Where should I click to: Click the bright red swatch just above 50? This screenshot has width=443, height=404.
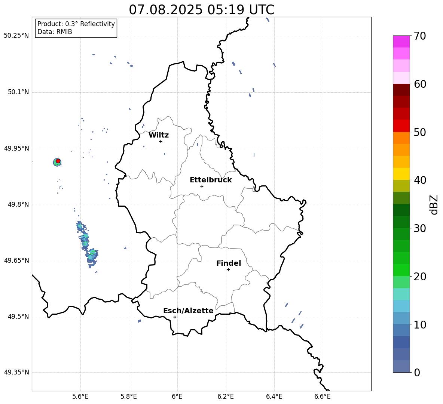(x=401, y=126)
